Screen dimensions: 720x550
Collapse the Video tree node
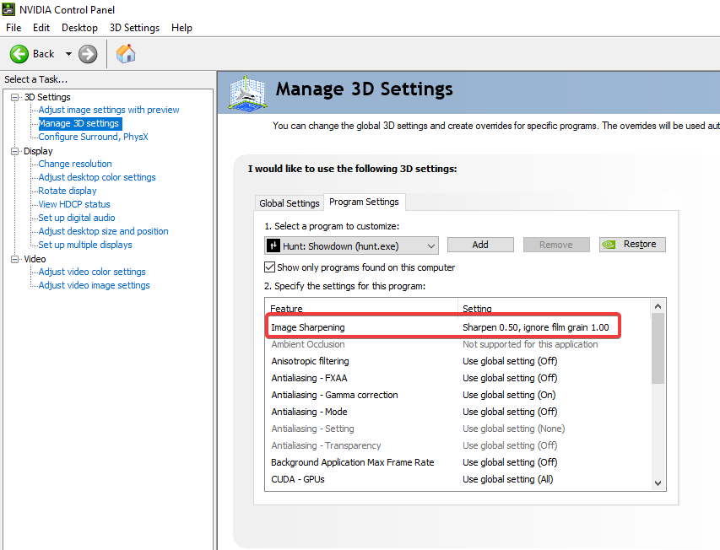point(15,259)
